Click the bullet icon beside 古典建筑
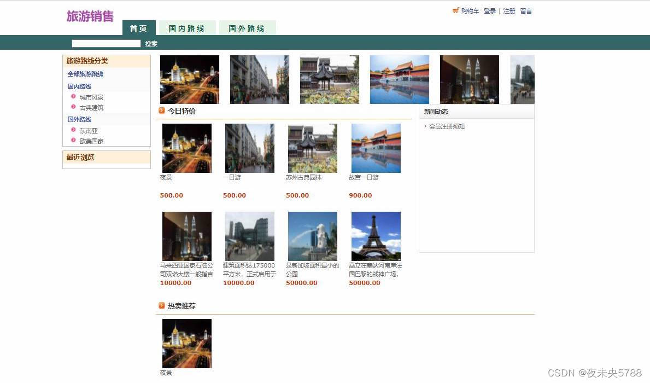650x383 pixels. pyautogui.click(x=73, y=107)
